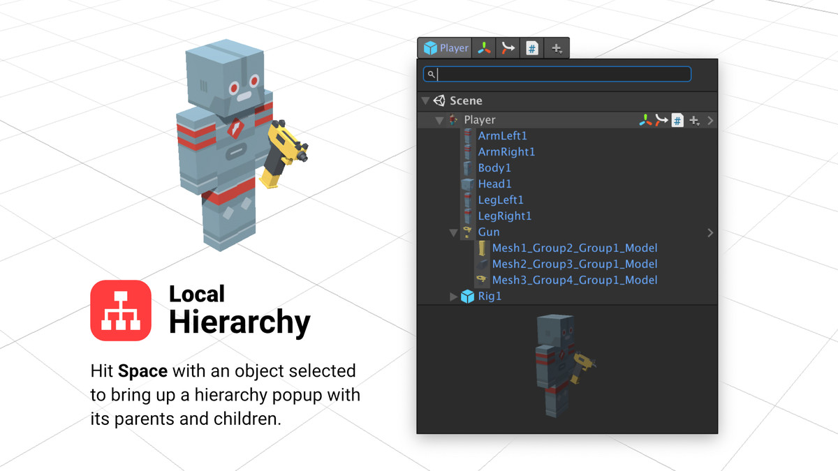The height and width of the screenshot is (471, 838).
Task: Click the Local Hierarchy title text
Action: [x=240, y=311]
